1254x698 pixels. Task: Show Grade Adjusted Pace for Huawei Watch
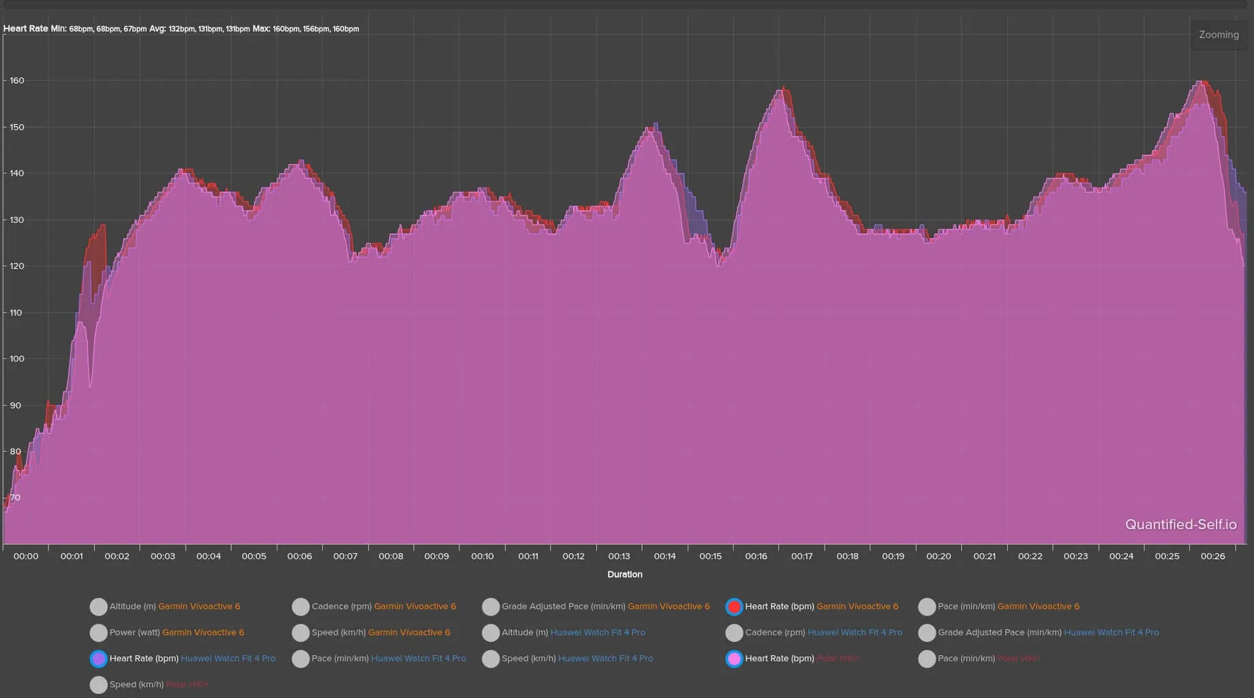click(927, 633)
